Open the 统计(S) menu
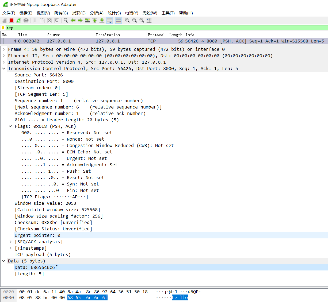 click(114, 13)
